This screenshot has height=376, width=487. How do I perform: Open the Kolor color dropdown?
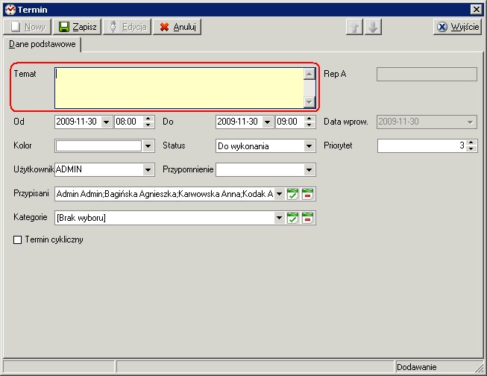pyautogui.click(x=148, y=146)
